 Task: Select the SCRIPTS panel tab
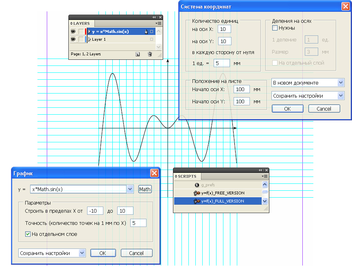[x=187, y=176]
